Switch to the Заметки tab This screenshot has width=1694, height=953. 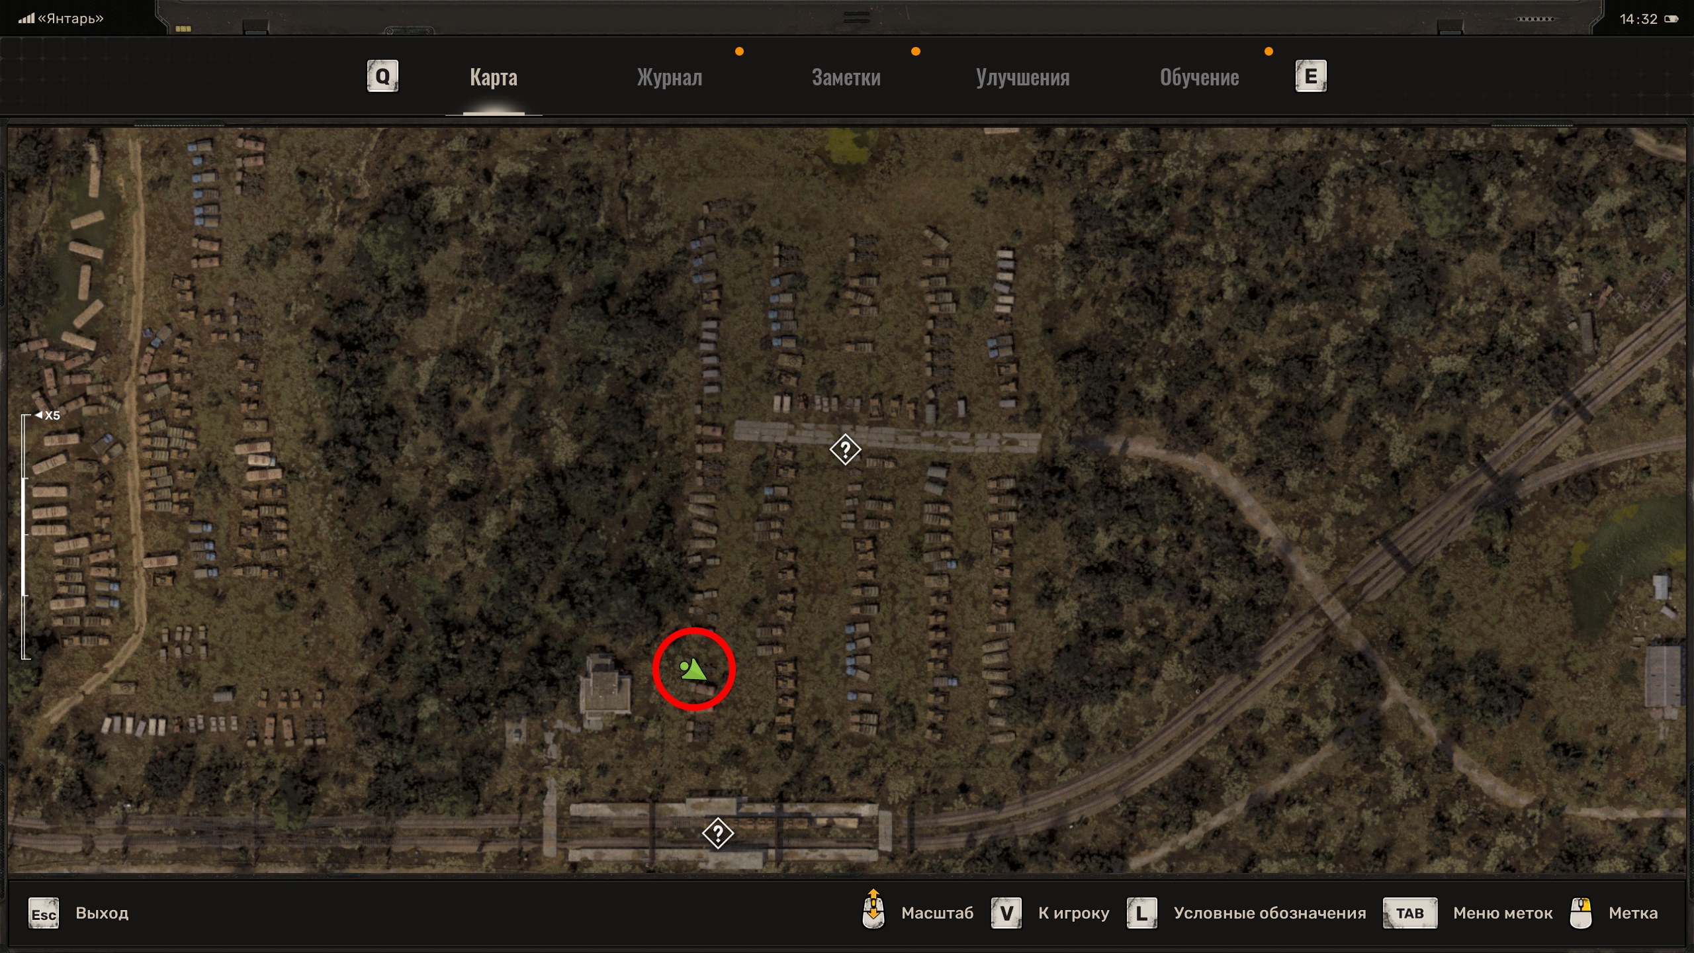click(x=846, y=77)
